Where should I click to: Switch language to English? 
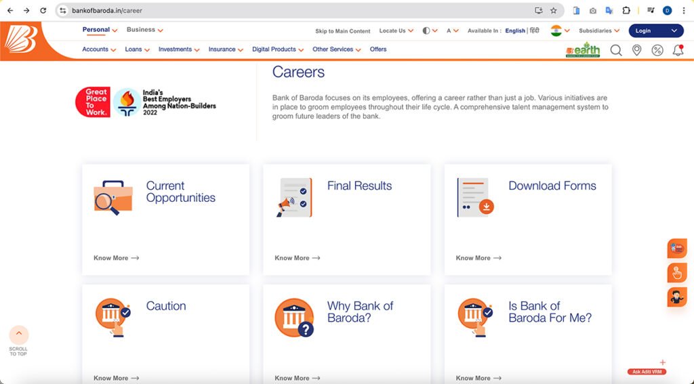(x=515, y=30)
